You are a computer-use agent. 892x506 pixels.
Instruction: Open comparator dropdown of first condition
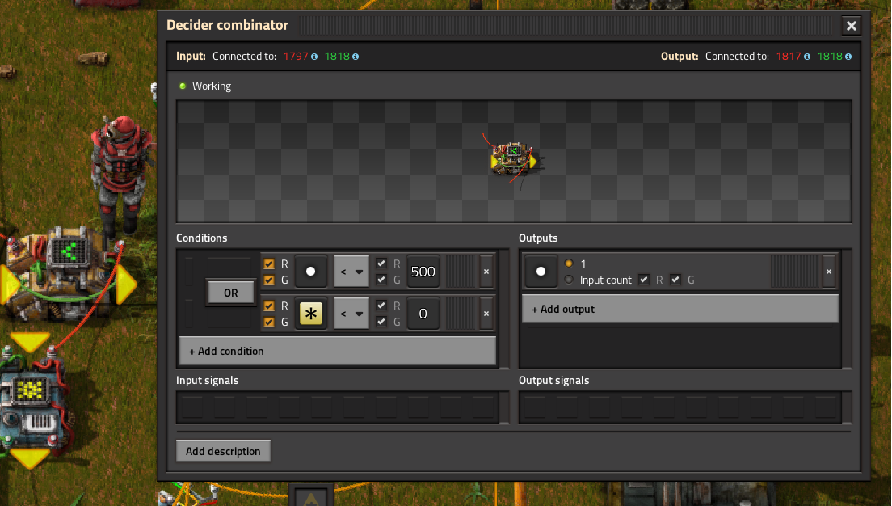[351, 272]
